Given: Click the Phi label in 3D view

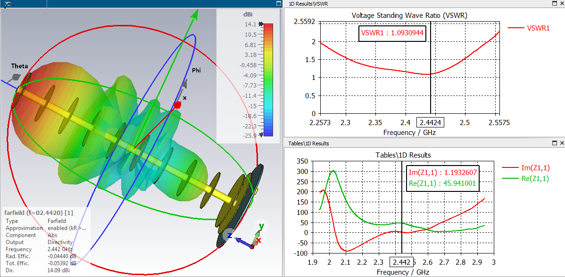Looking at the screenshot, I should tap(196, 71).
